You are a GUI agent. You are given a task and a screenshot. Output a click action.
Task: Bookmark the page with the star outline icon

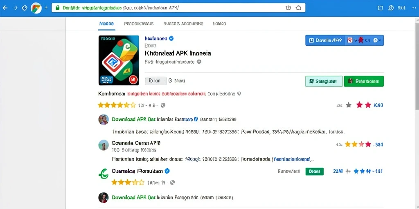point(298,8)
